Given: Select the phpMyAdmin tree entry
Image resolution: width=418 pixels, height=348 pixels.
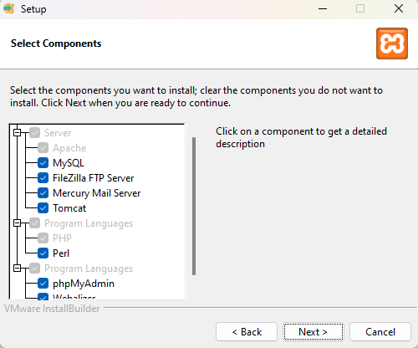Looking at the screenshot, I should pos(84,284).
